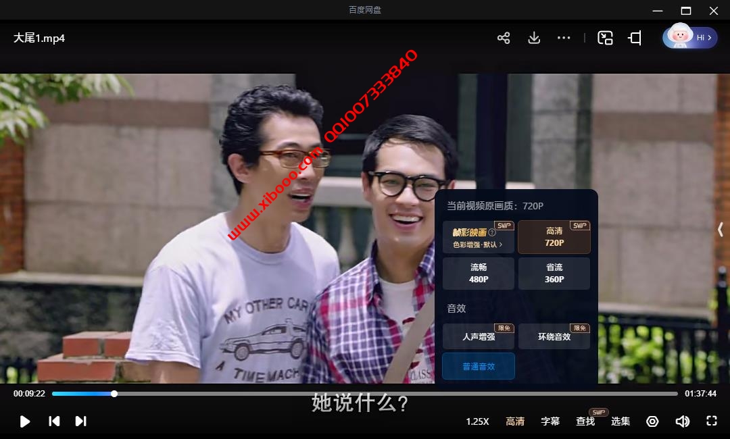Viewport: 730px width, 439px height.
Task: Expand side panel with the left-pointing arrow
Action: (721, 229)
